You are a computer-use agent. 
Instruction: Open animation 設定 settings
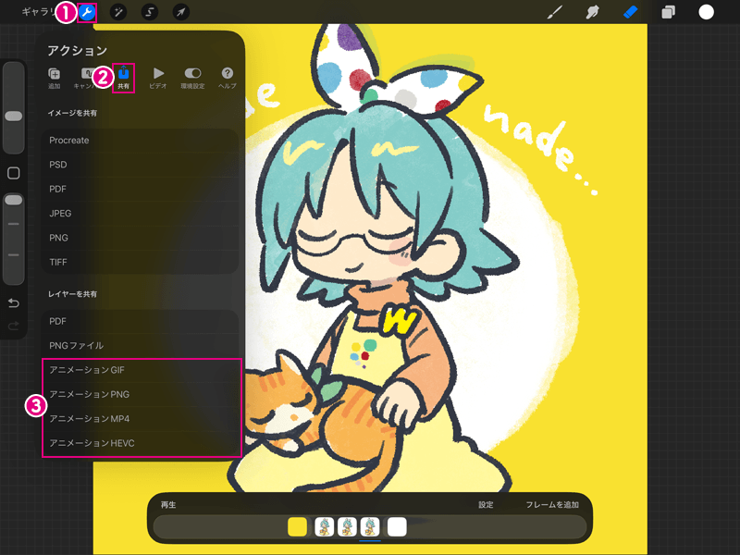coord(486,505)
